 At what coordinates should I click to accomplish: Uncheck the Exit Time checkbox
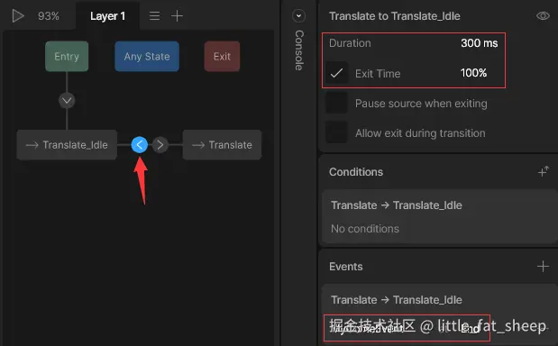tap(336, 73)
